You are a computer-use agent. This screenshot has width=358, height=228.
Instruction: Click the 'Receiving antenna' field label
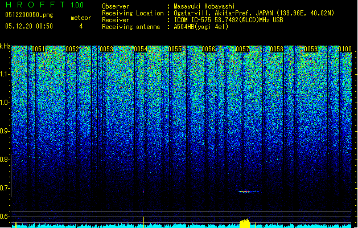click(x=131, y=27)
